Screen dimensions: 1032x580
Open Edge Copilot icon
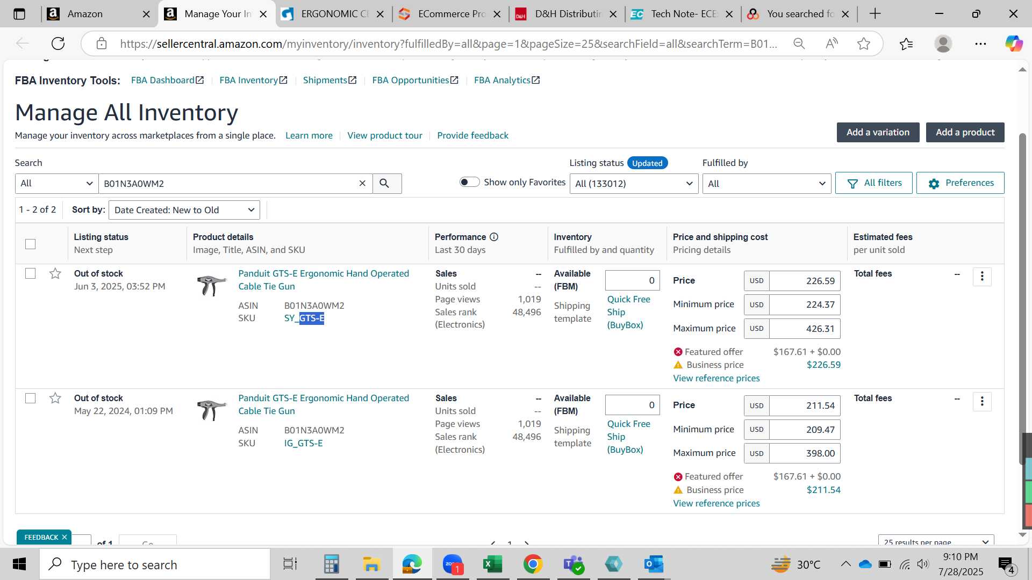tap(1014, 44)
